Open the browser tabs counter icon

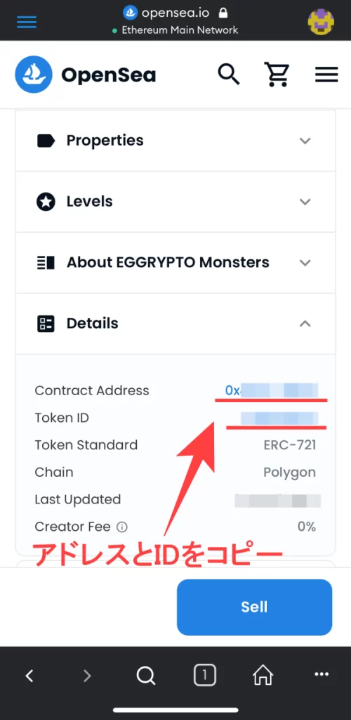click(x=204, y=676)
